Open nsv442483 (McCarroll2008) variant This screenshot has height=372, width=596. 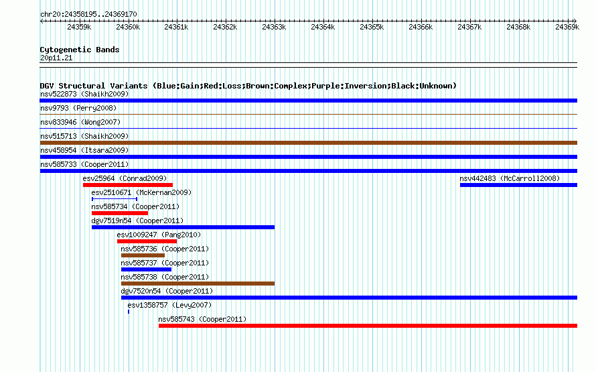510,178
